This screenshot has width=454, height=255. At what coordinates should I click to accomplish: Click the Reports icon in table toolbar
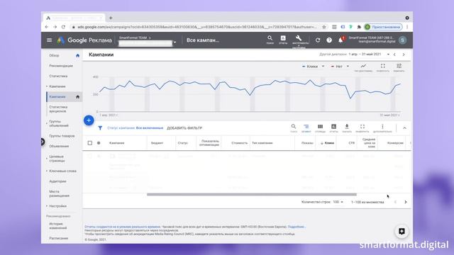[333, 127]
